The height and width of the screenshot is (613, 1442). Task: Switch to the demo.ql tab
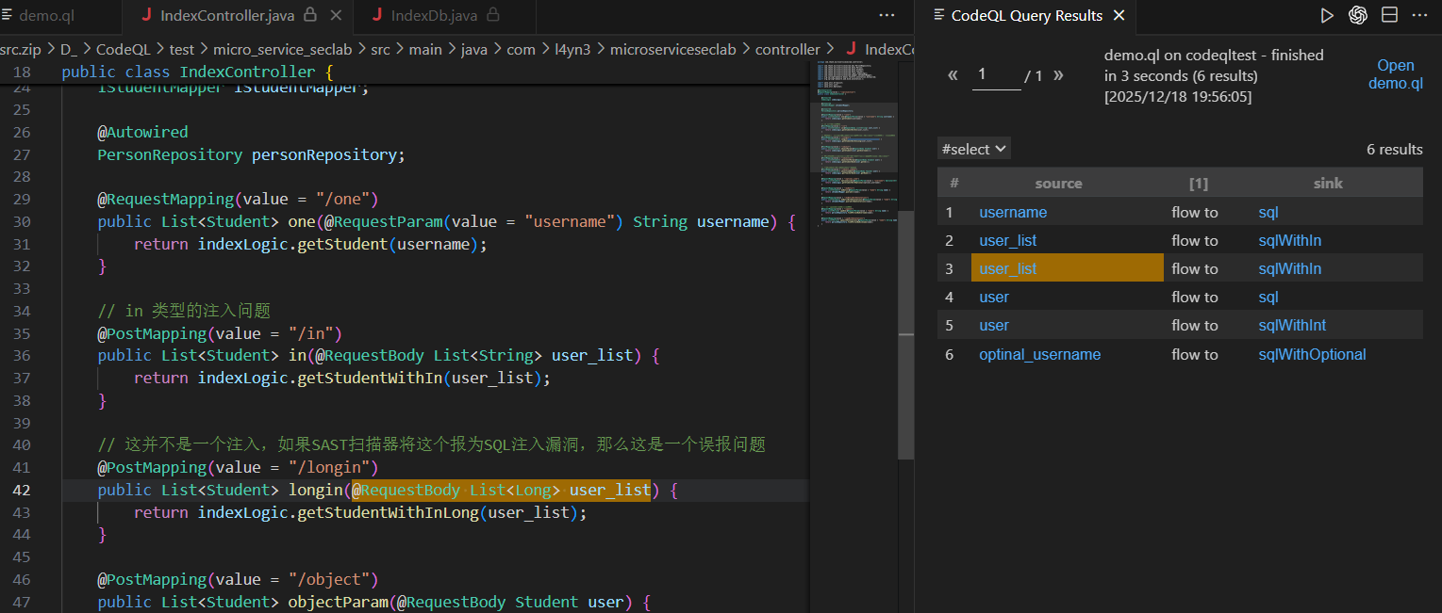[45, 15]
